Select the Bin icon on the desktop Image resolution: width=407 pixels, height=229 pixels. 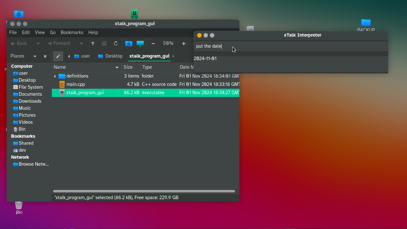[19, 208]
